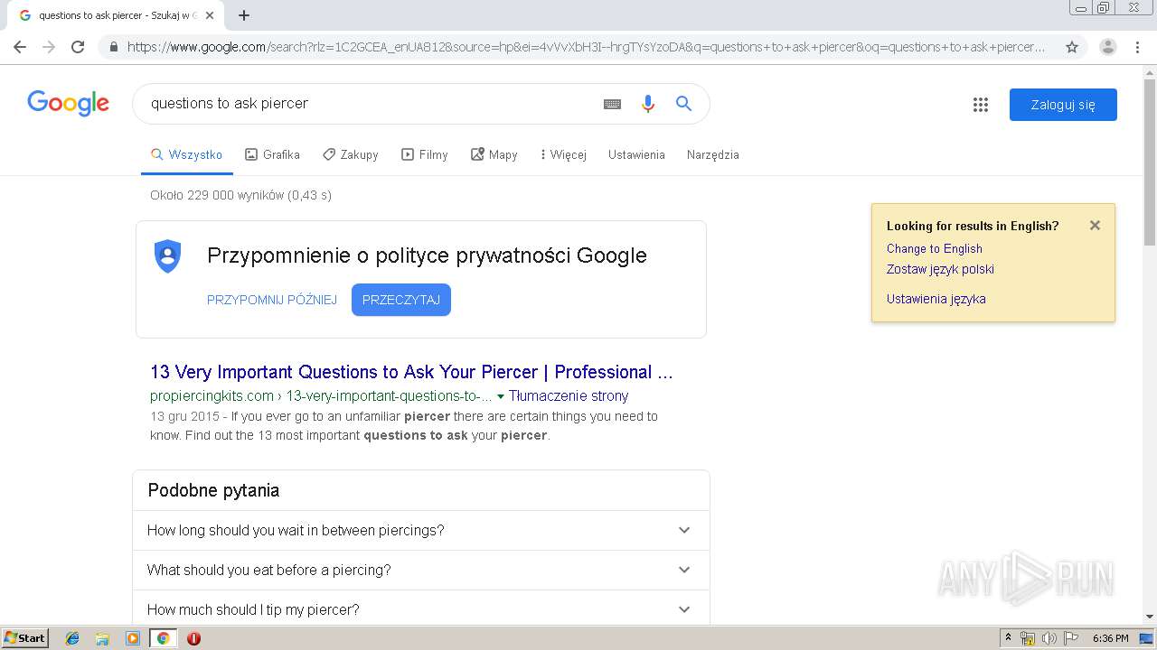Click the Google logo
Viewport: 1157px width, 650px height.
(68, 103)
